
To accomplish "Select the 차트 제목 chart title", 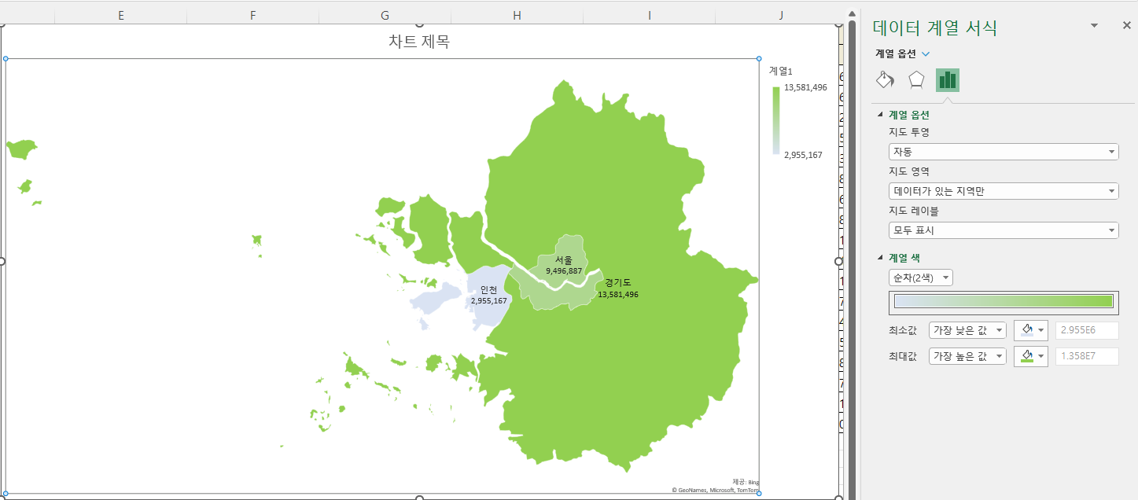I will pos(419,42).
